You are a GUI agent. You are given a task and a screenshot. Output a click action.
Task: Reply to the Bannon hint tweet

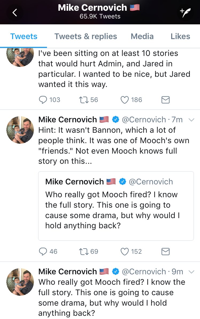(43, 252)
